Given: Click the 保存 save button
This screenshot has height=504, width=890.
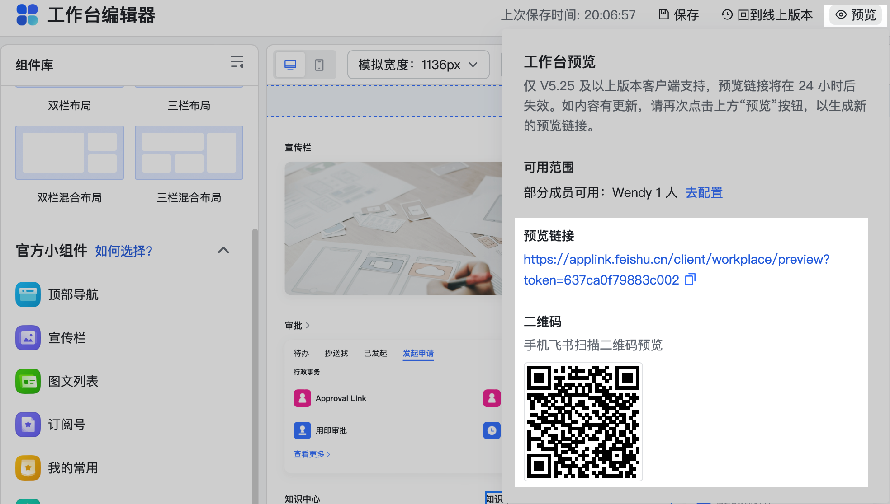Looking at the screenshot, I should (x=678, y=15).
